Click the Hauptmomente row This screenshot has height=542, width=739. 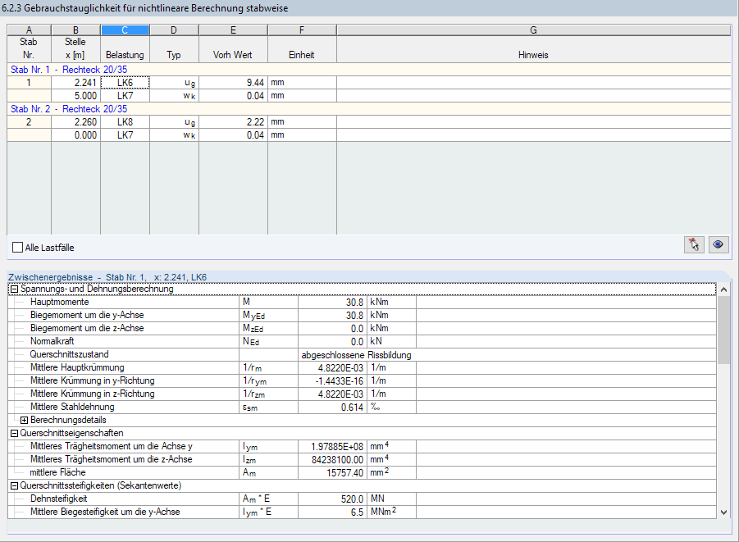click(x=362, y=302)
